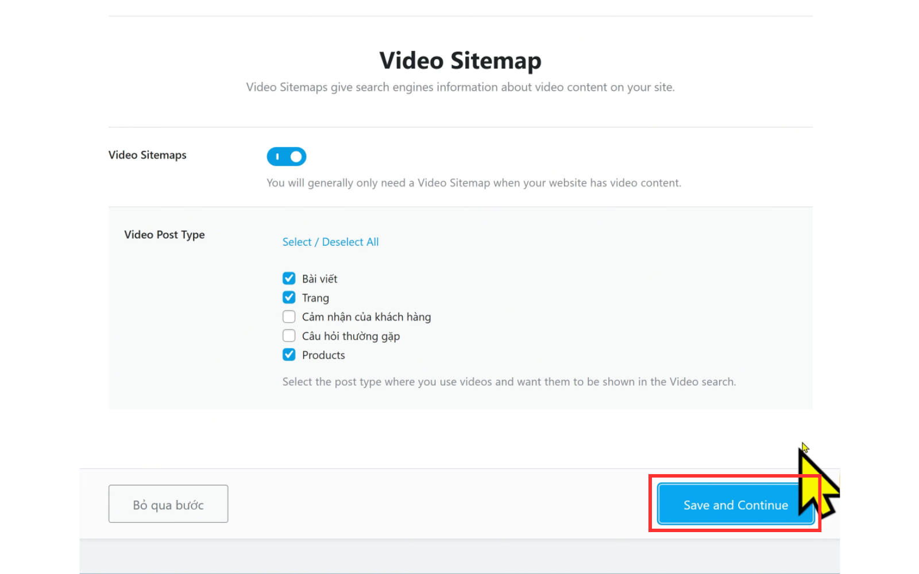Click the Cảm nhận của khách hàng label

click(366, 317)
